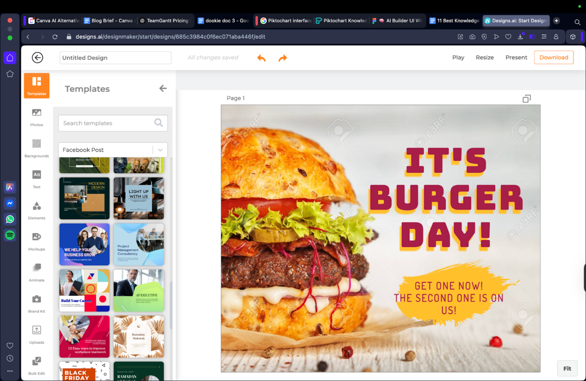This screenshot has height=381, width=586.
Task: Duplicate Page 1 using the copy icon
Action: click(526, 98)
